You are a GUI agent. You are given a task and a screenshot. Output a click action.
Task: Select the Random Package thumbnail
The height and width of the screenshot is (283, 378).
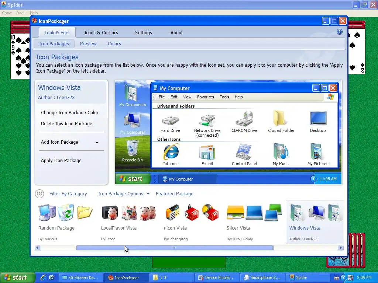[65, 222]
